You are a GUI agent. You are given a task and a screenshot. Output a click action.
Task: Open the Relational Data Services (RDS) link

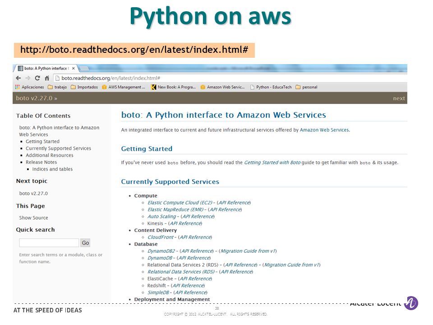181,272
